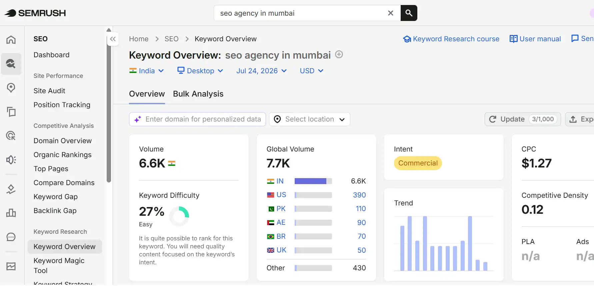Click the Export button
Image resolution: width=594 pixels, height=286 pixels.
pyautogui.click(x=580, y=119)
